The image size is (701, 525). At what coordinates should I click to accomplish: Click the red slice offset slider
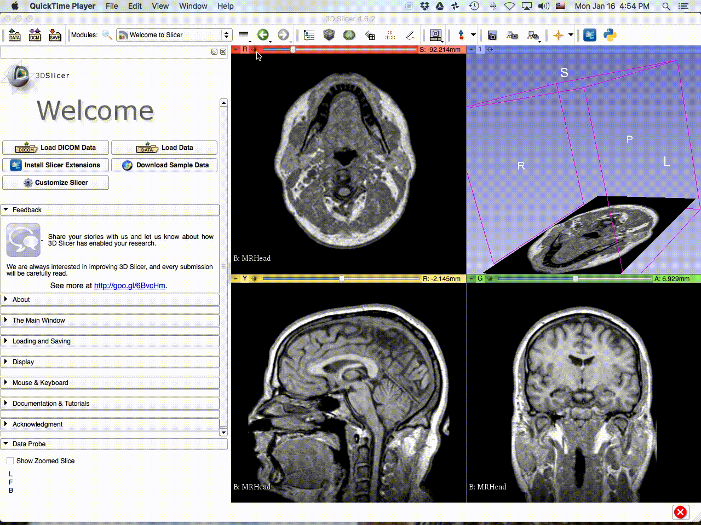(340, 49)
